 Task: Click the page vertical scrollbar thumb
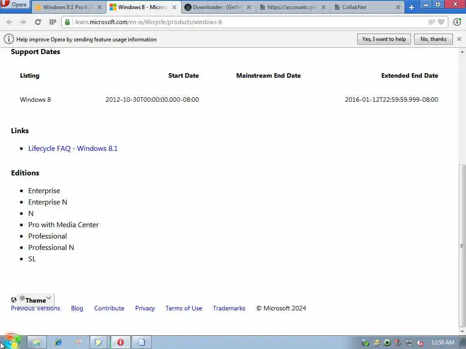point(462,245)
